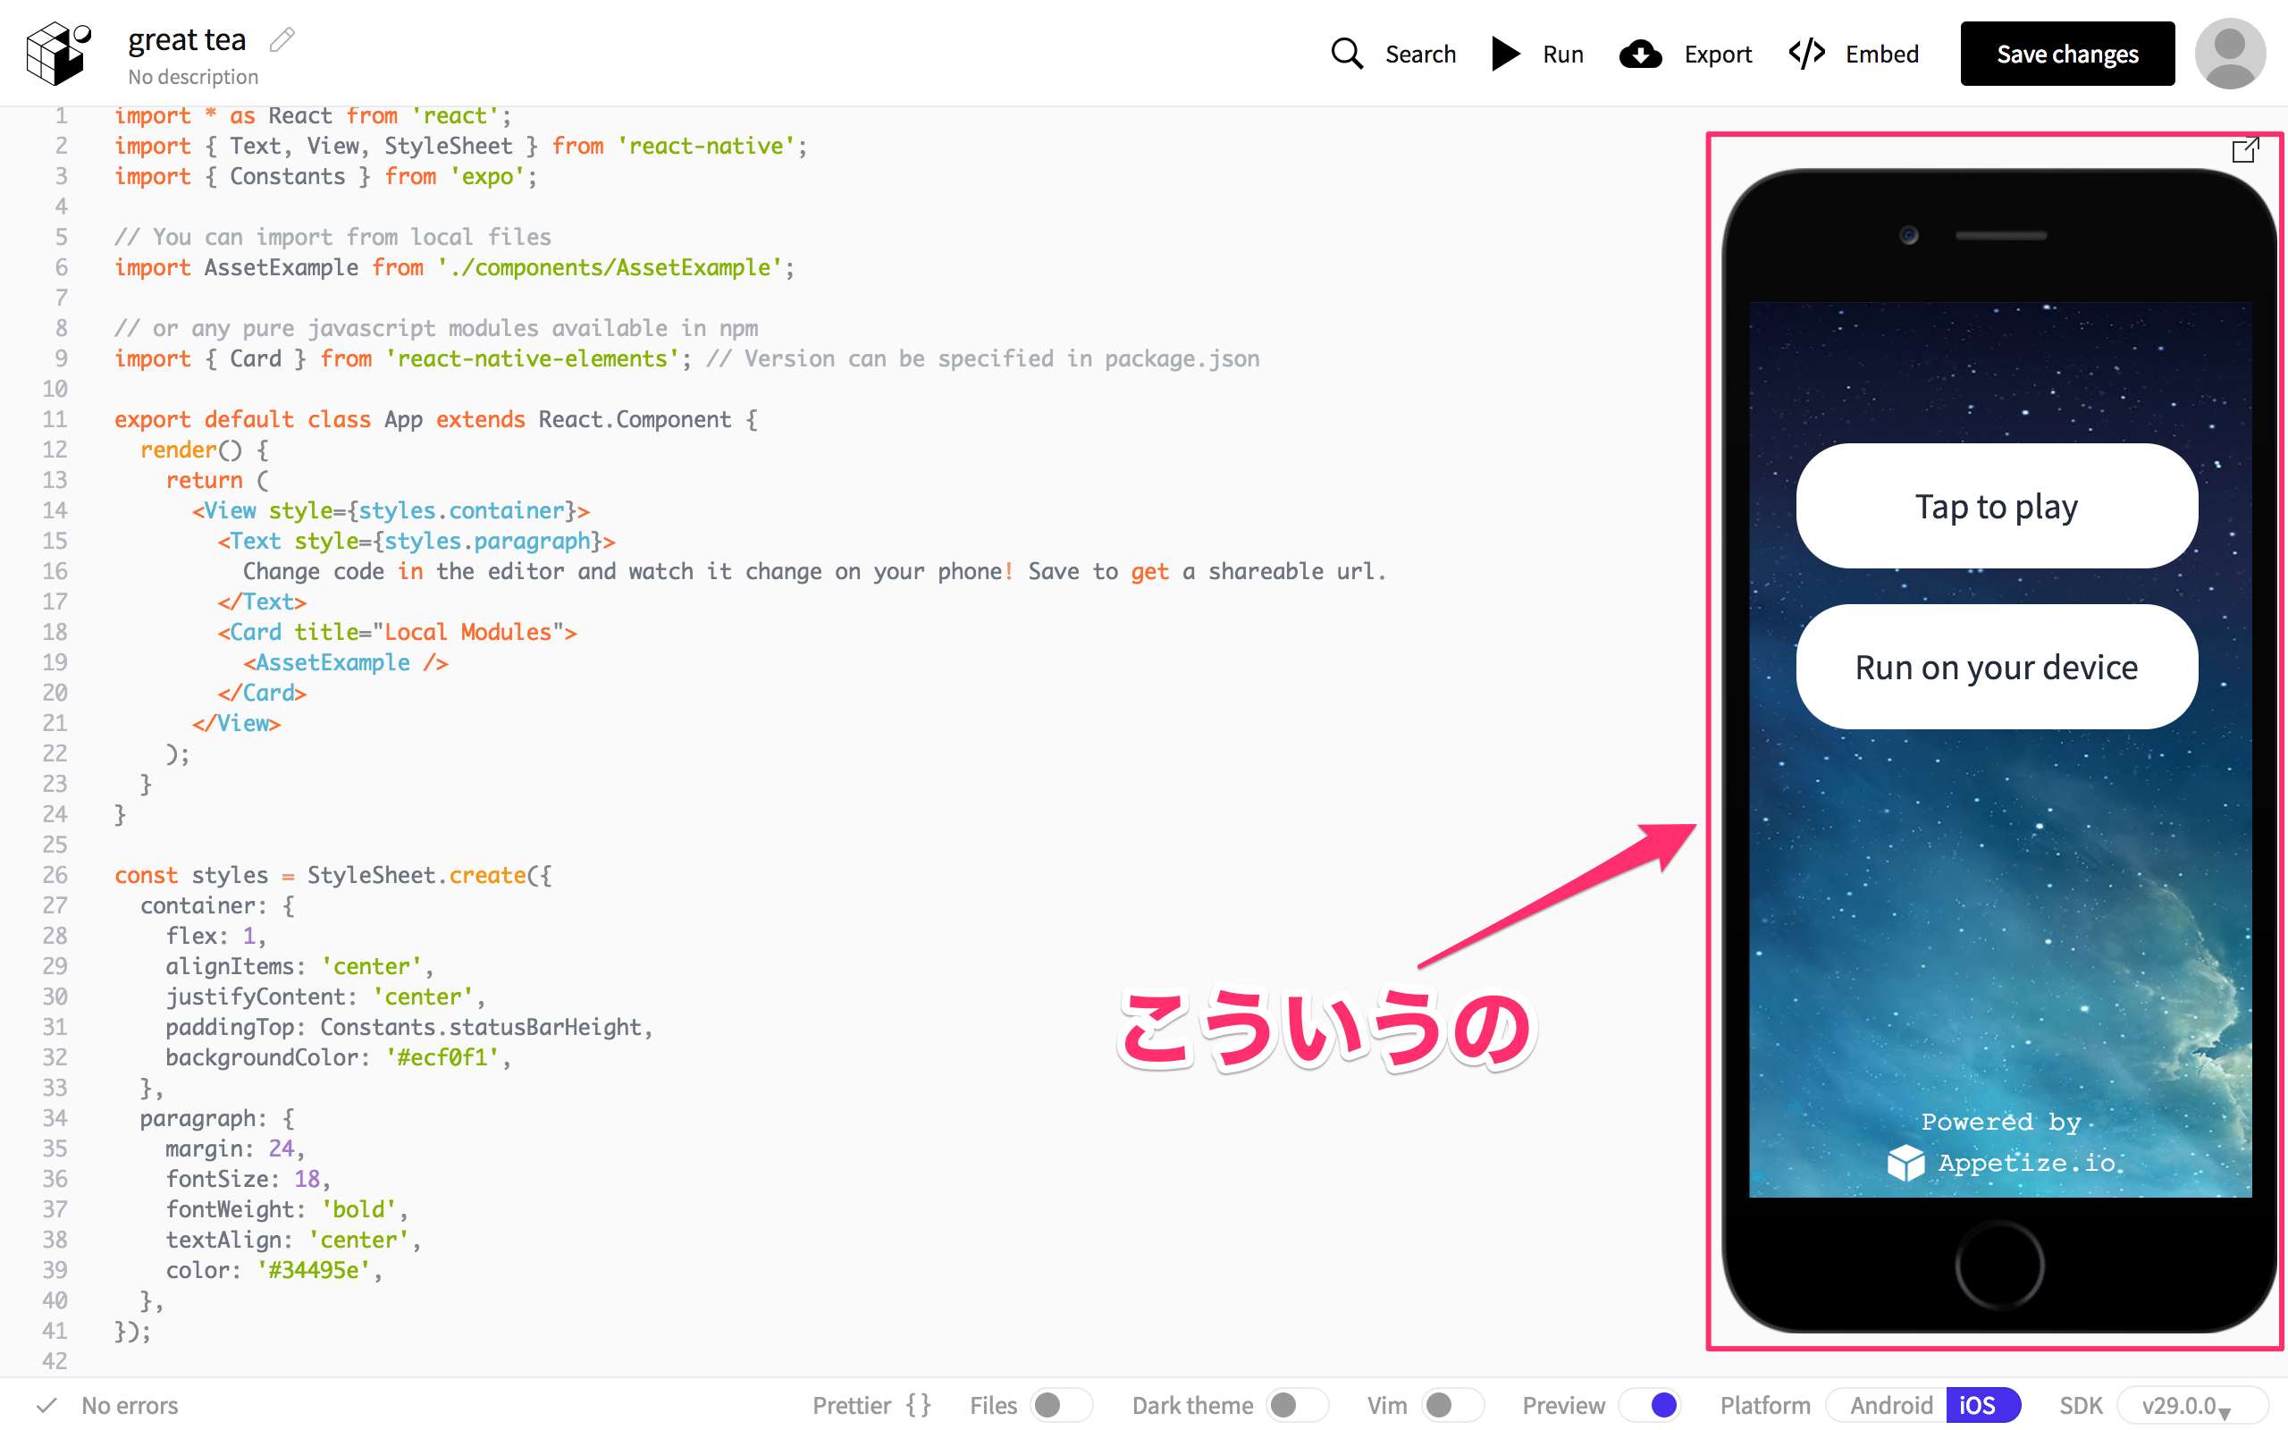Click the Export cloud download icon
2288x1430 pixels.
1640,54
